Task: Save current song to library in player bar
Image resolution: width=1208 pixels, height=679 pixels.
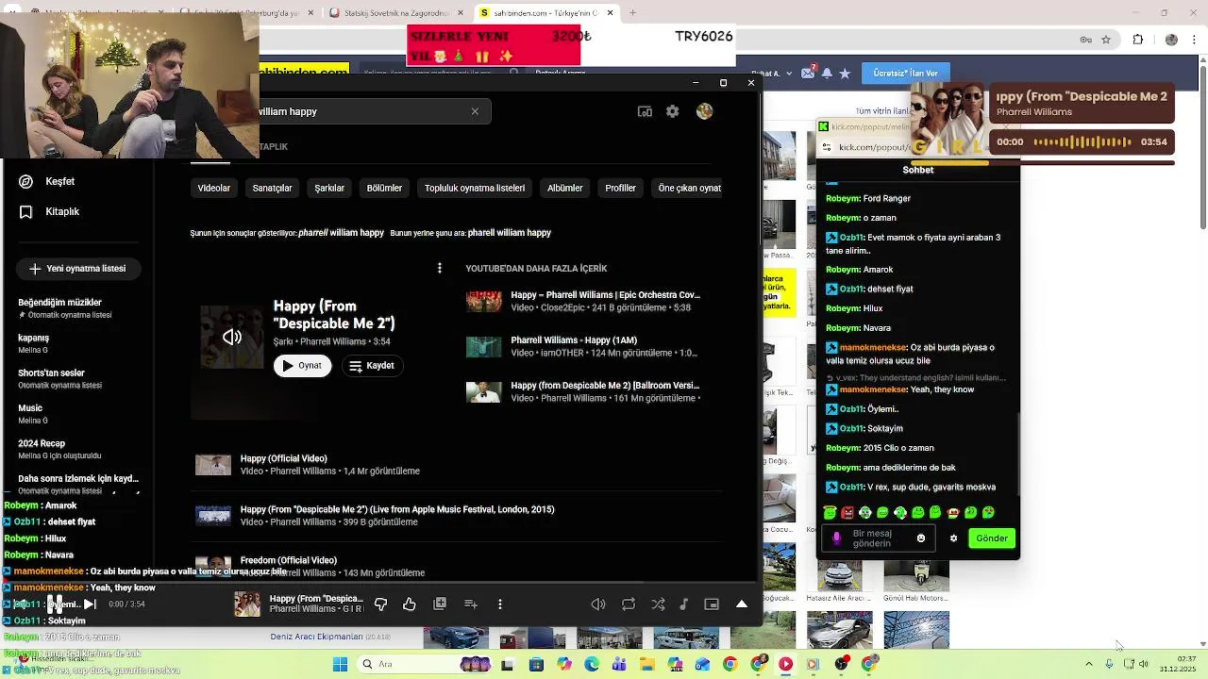Action: click(440, 604)
